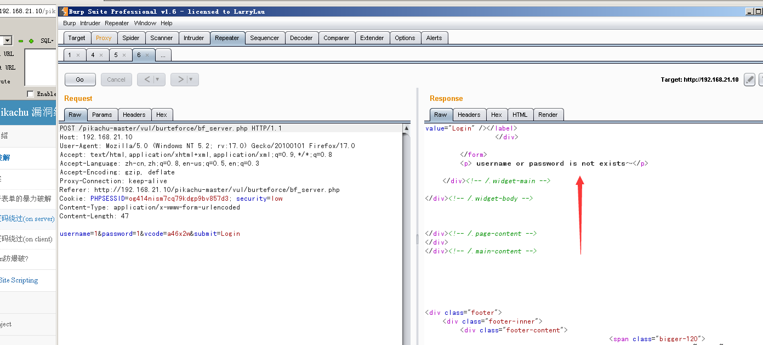763x345 pixels.
Task: Select the Repeater tool tab
Action: (x=227, y=38)
